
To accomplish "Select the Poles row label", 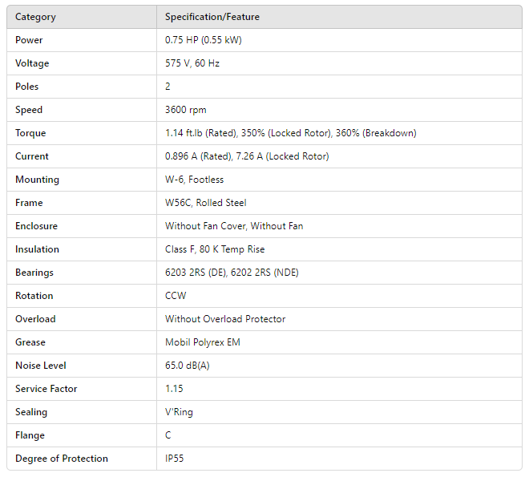I will point(27,87).
